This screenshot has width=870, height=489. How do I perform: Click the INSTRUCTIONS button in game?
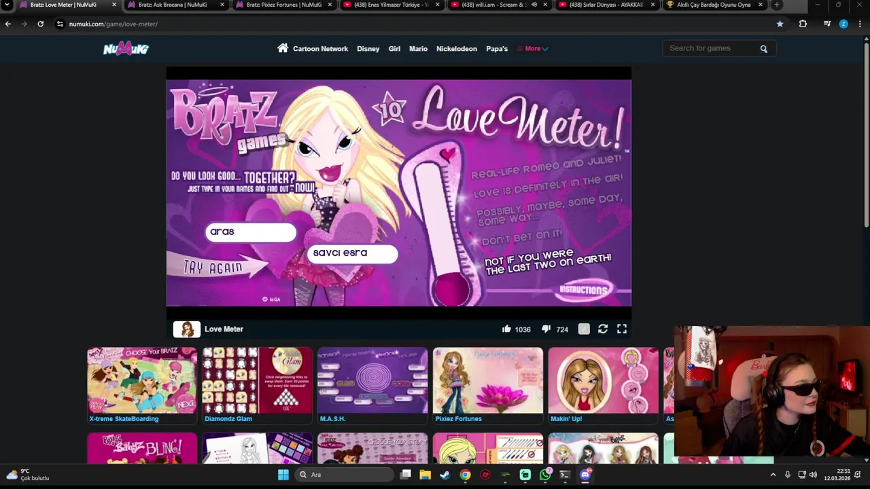click(584, 290)
